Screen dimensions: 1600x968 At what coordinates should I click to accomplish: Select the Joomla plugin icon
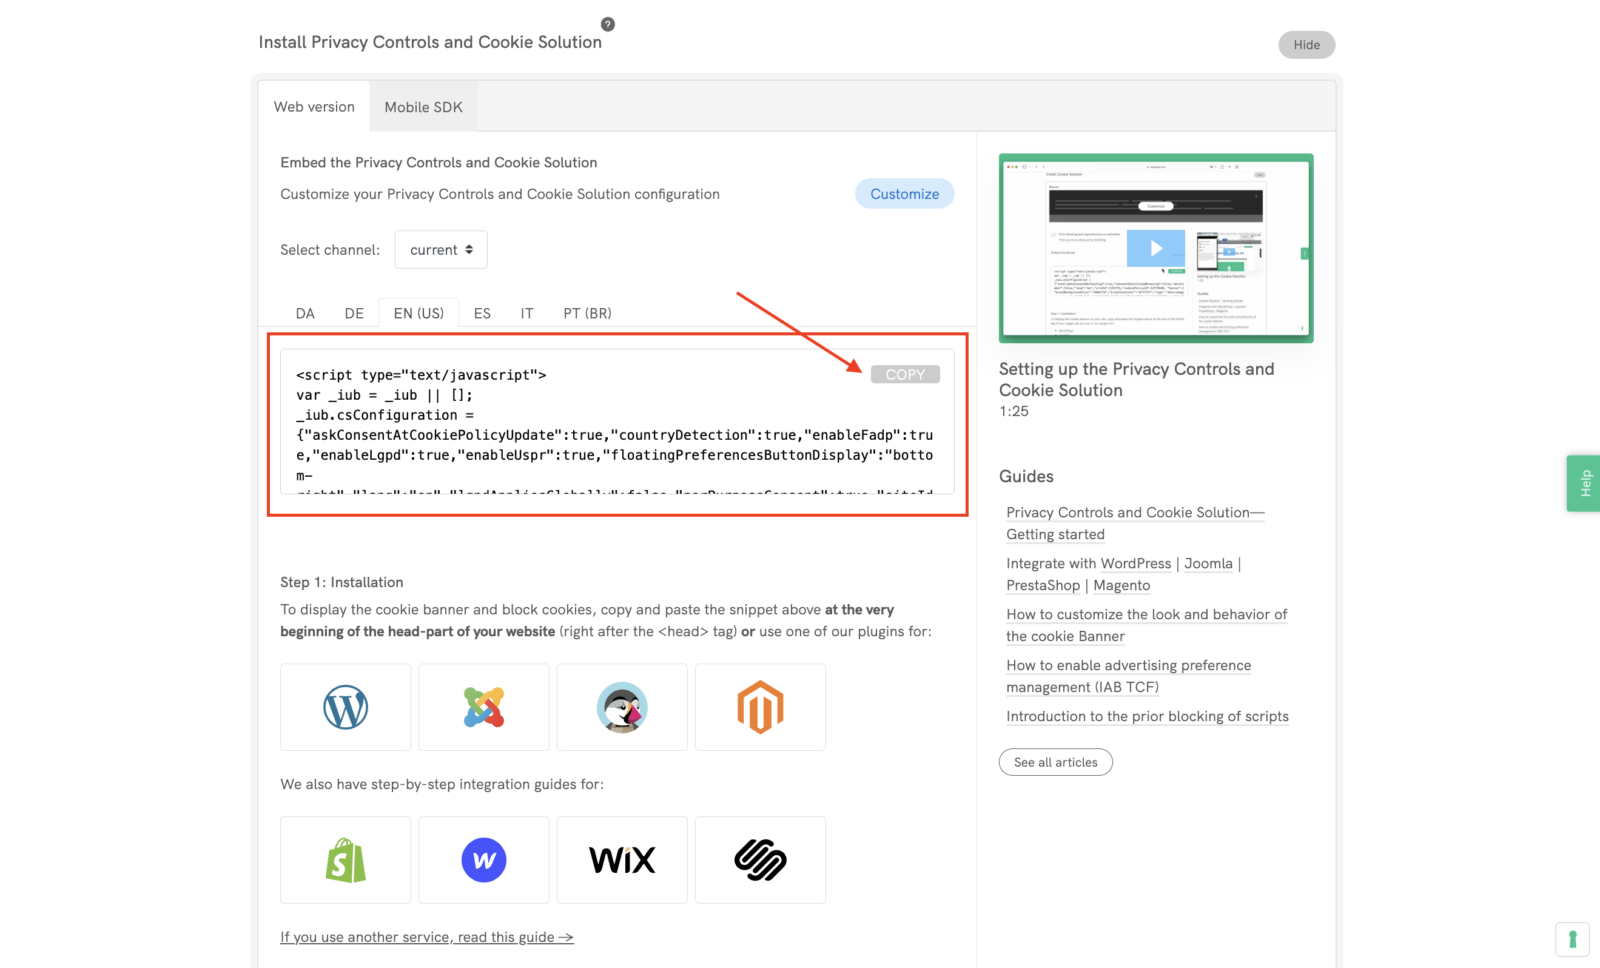point(483,707)
